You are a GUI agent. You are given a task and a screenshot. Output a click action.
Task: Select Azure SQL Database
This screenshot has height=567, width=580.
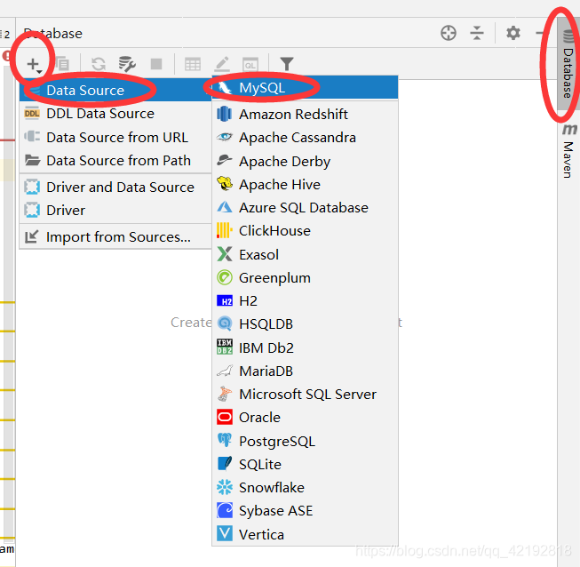(306, 208)
